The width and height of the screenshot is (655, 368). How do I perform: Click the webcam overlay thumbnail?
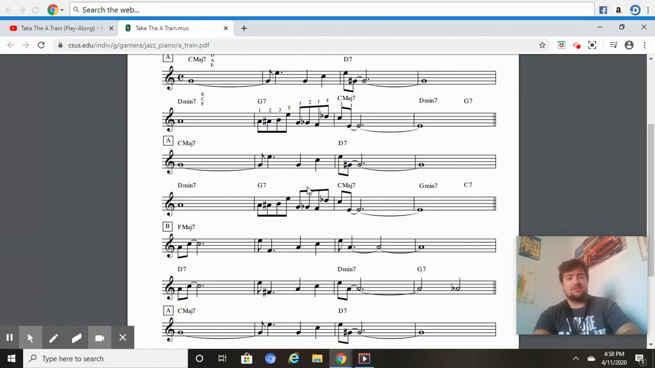click(x=582, y=285)
